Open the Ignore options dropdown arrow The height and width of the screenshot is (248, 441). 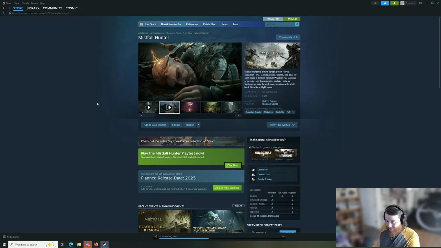tap(198, 125)
